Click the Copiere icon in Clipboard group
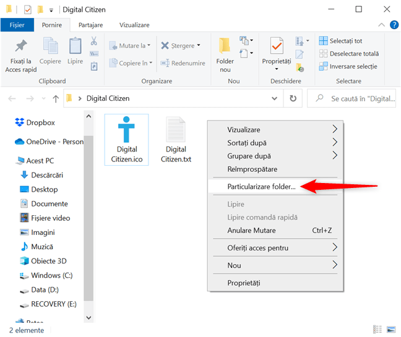Image resolution: width=401 pixels, height=337 pixels. [x=50, y=46]
